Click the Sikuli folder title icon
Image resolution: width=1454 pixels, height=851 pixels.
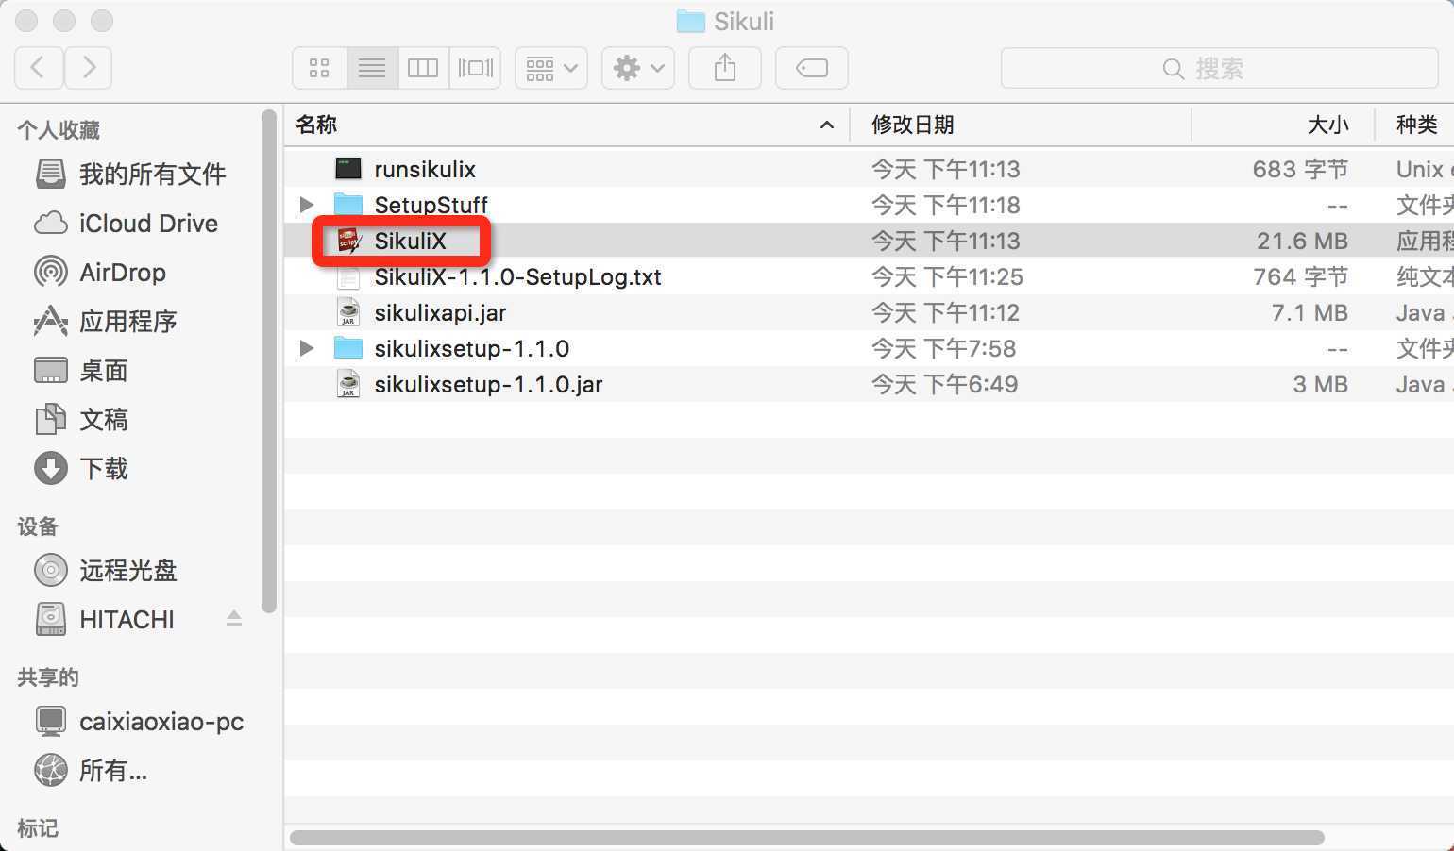coord(691,21)
